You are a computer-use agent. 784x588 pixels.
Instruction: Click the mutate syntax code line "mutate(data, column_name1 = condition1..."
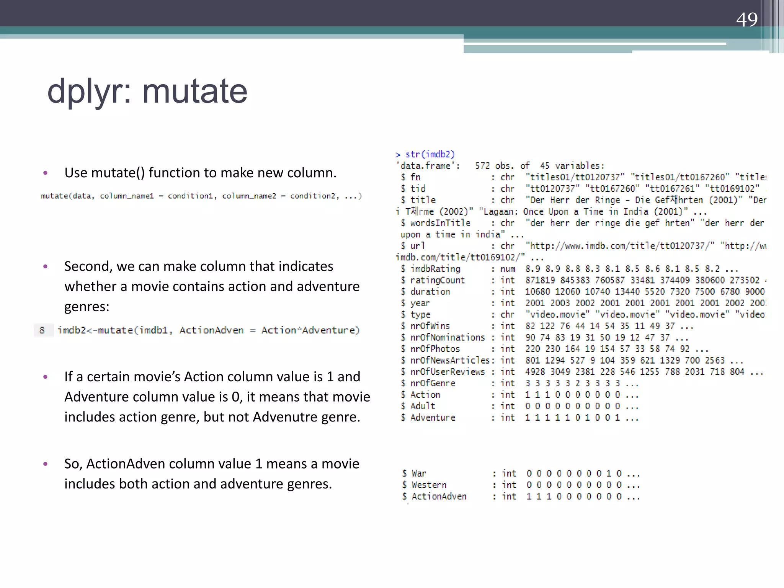(x=201, y=196)
